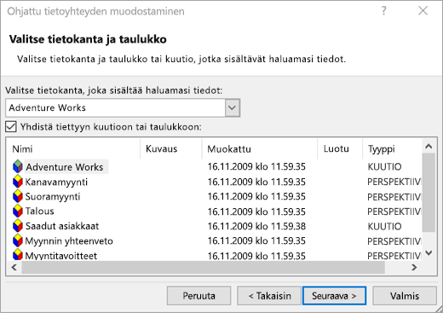The image size is (443, 313).
Task: Click KUUTIO type in Adventure Works row
Action: coord(384,166)
